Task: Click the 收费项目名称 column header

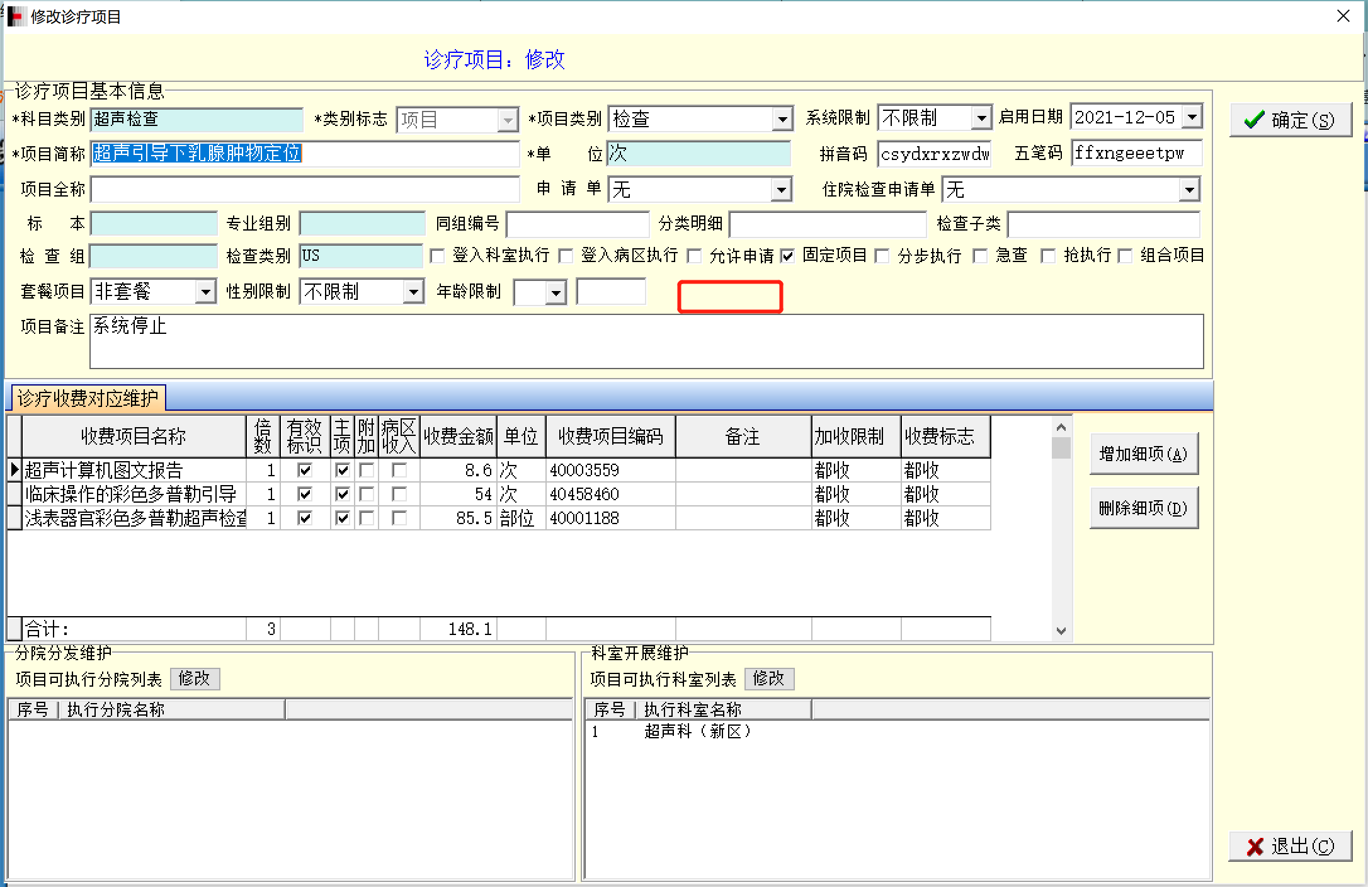Action: click(134, 436)
